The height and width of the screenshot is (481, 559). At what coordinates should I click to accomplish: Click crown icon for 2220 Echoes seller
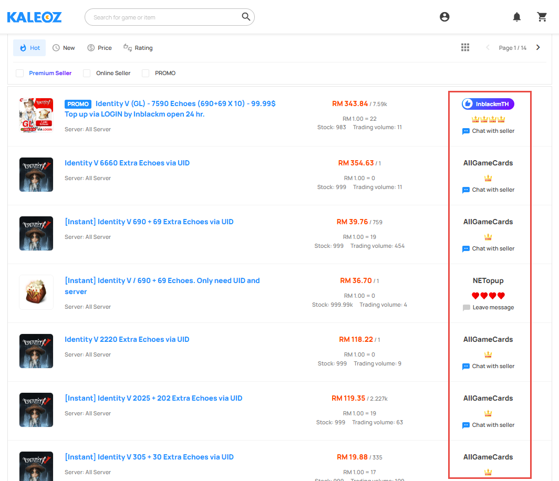pos(488,354)
